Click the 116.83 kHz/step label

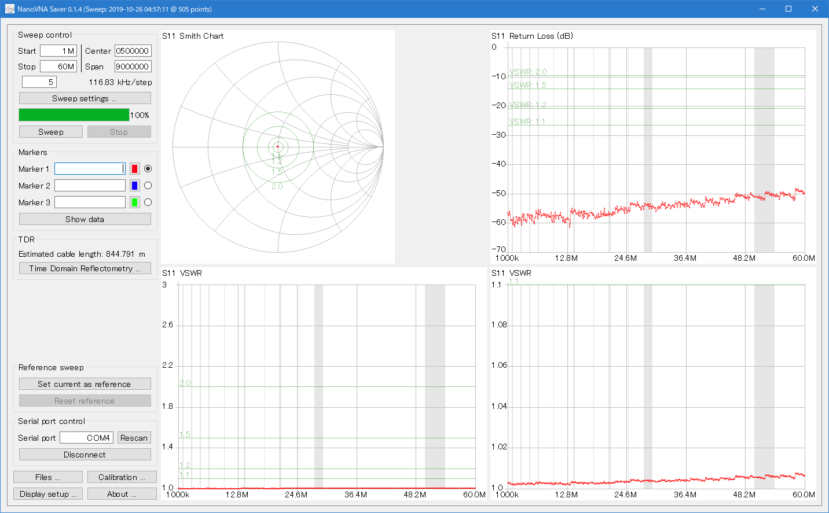(120, 82)
